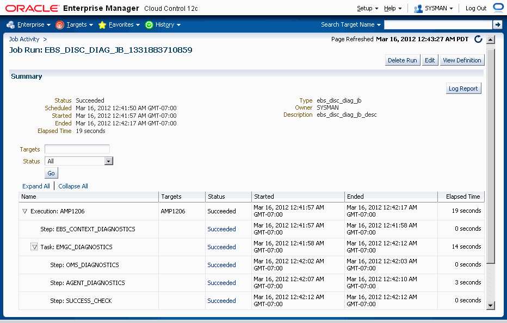The width and height of the screenshot is (507, 323).
Task: Collapse the Execution: AMP1206 row
Action: click(x=24, y=211)
